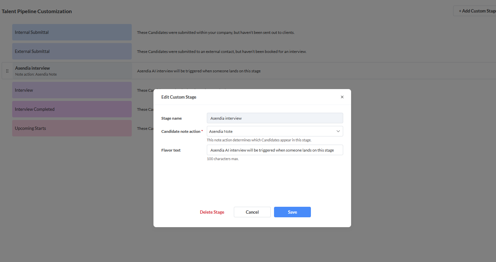Cancel editing the custom stage
The height and width of the screenshot is (262, 496).
(252, 212)
